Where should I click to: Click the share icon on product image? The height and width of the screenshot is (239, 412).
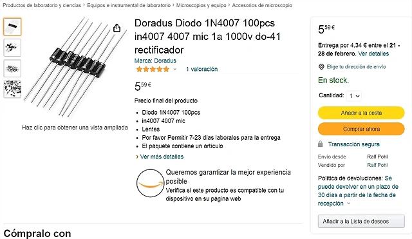(x=117, y=28)
